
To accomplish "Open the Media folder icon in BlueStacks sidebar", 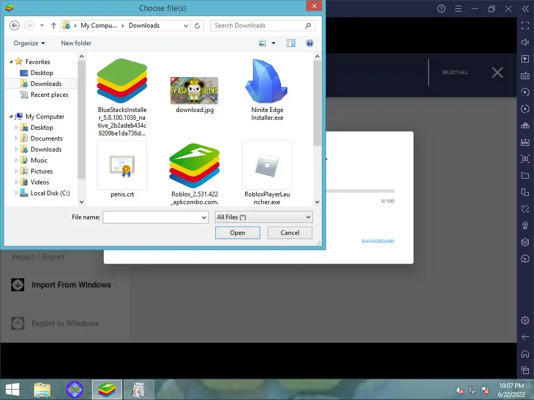I will 525,176.
